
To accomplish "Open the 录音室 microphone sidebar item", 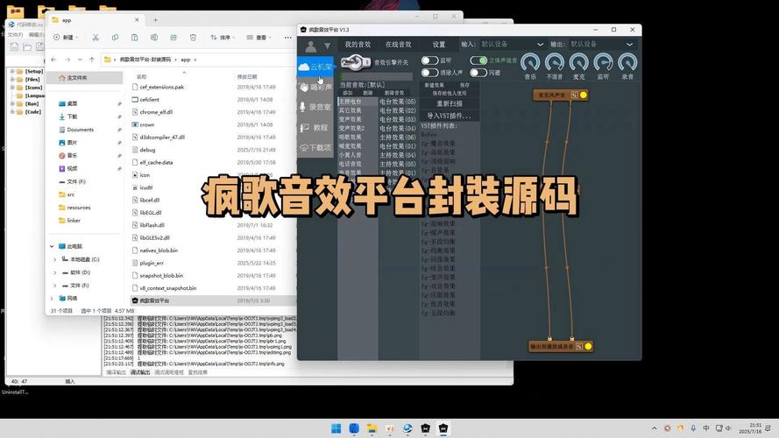I will (315, 107).
